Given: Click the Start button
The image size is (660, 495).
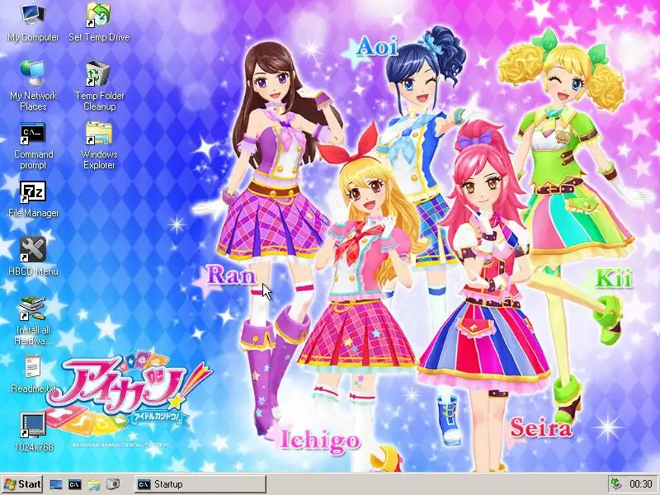Looking at the screenshot, I should [x=22, y=484].
